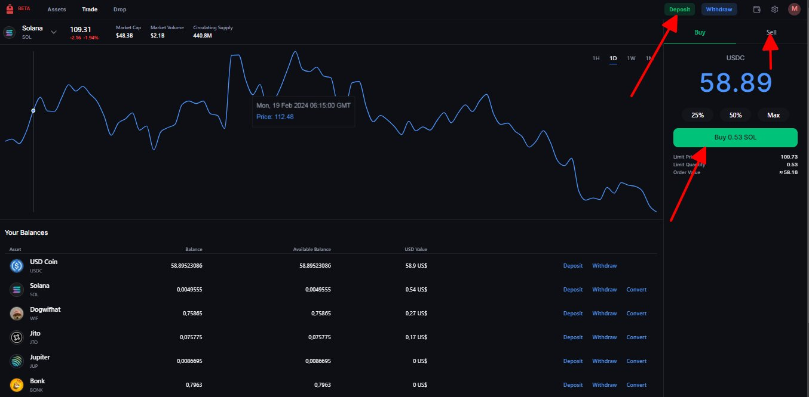Edit the 58.89 USDC amount field
809x397 pixels.
[736, 83]
